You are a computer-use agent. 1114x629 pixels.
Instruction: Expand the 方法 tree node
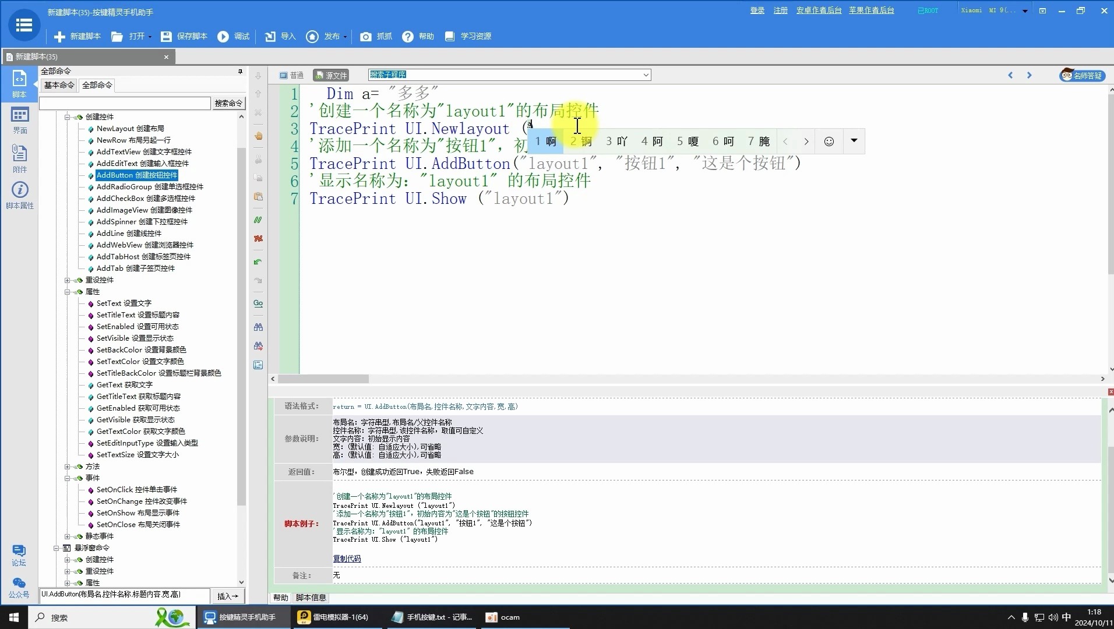67,467
